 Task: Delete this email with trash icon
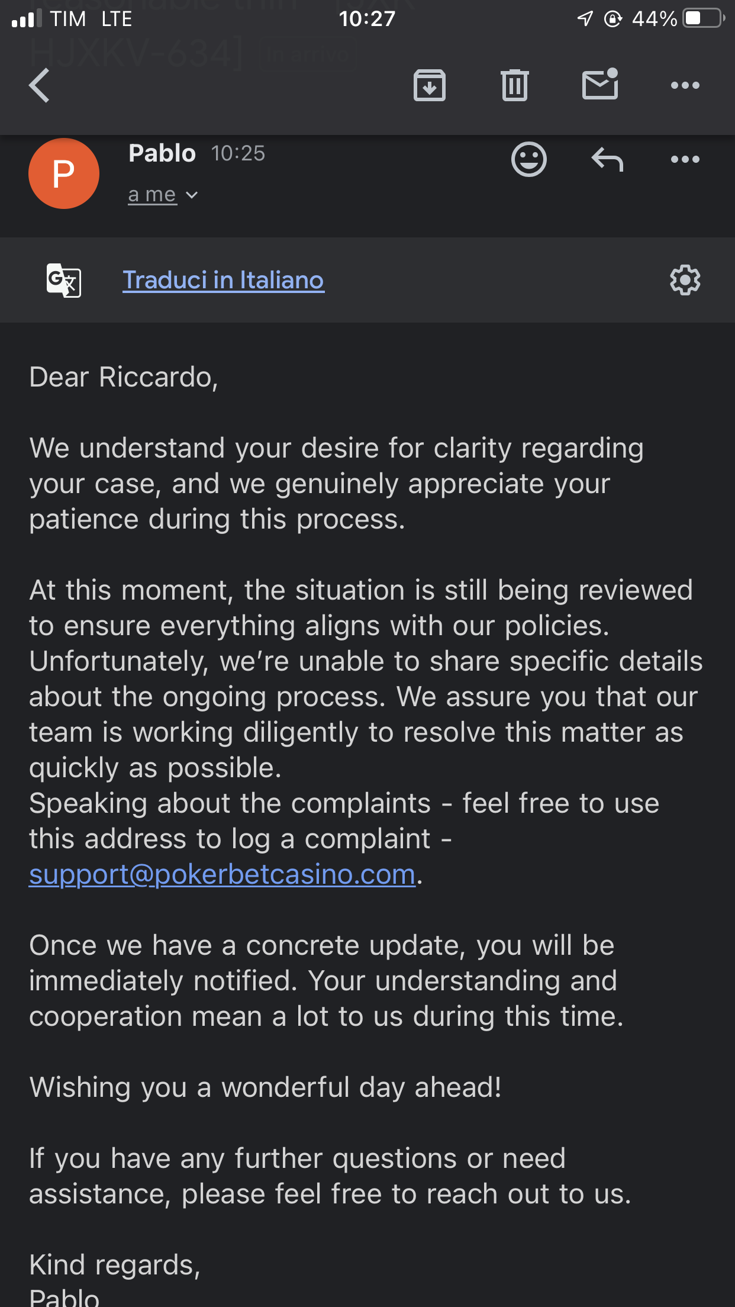(514, 86)
